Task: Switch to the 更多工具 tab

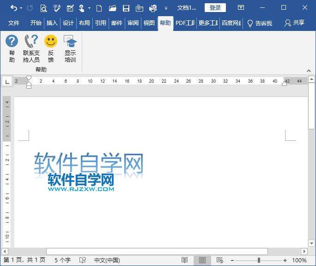Action: [x=208, y=23]
